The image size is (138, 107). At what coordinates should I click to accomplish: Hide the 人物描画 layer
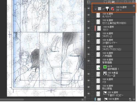tap(89, 54)
